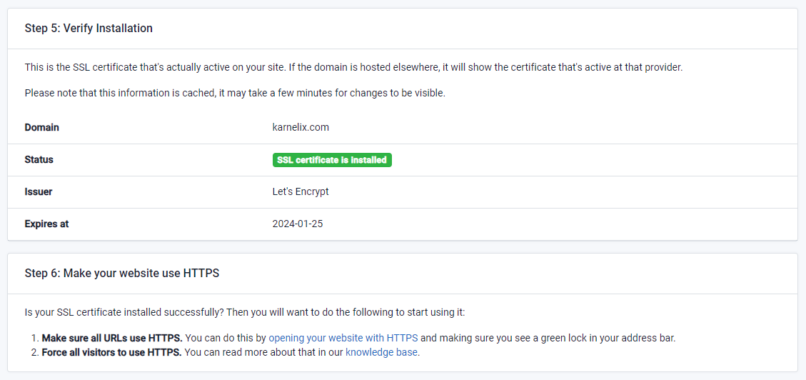Click the 2024-01-25 expiry date
Screen dimensions: 806x380
point(298,224)
